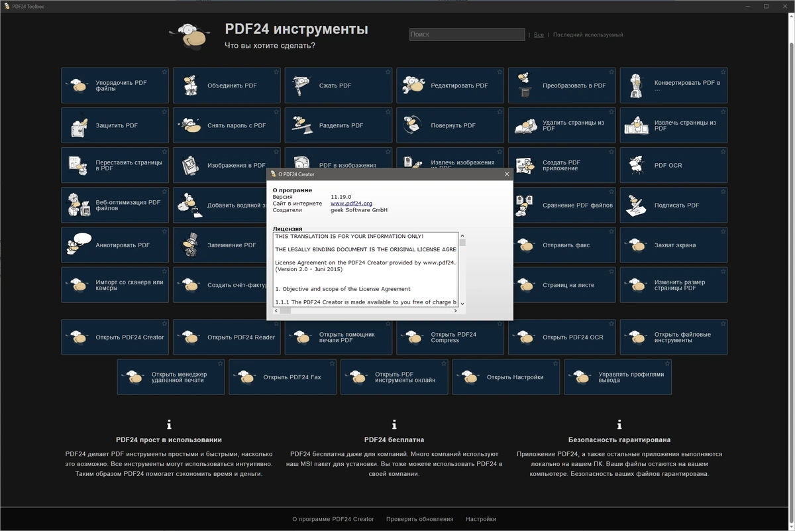
Task: Open the Открыть PDF инструменты онлайн tile
Action: point(394,377)
